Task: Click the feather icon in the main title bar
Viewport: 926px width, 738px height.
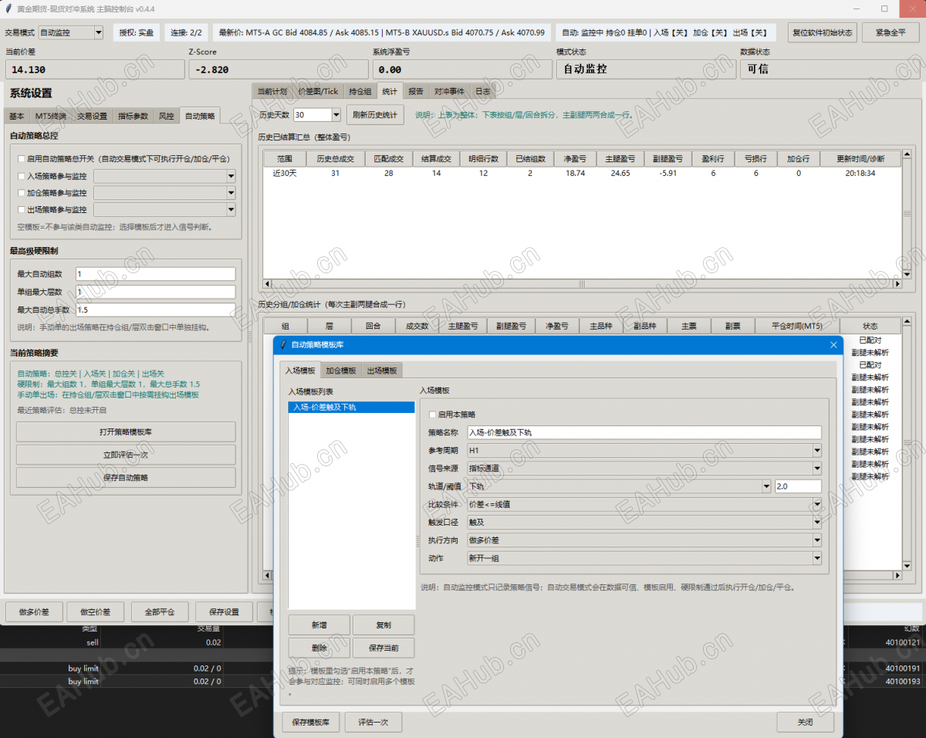Action: tap(8, 8)
